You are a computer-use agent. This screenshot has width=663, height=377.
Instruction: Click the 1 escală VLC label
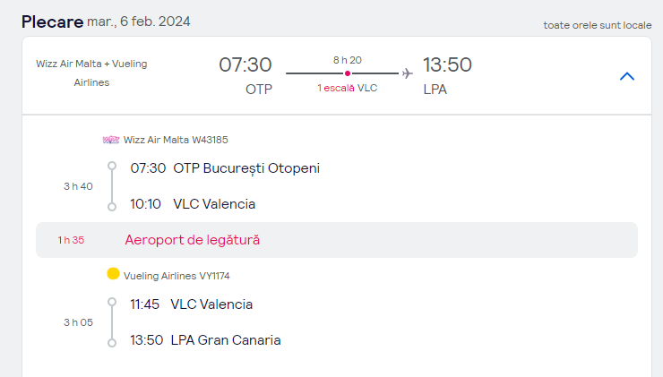click(x=347, y=88)
